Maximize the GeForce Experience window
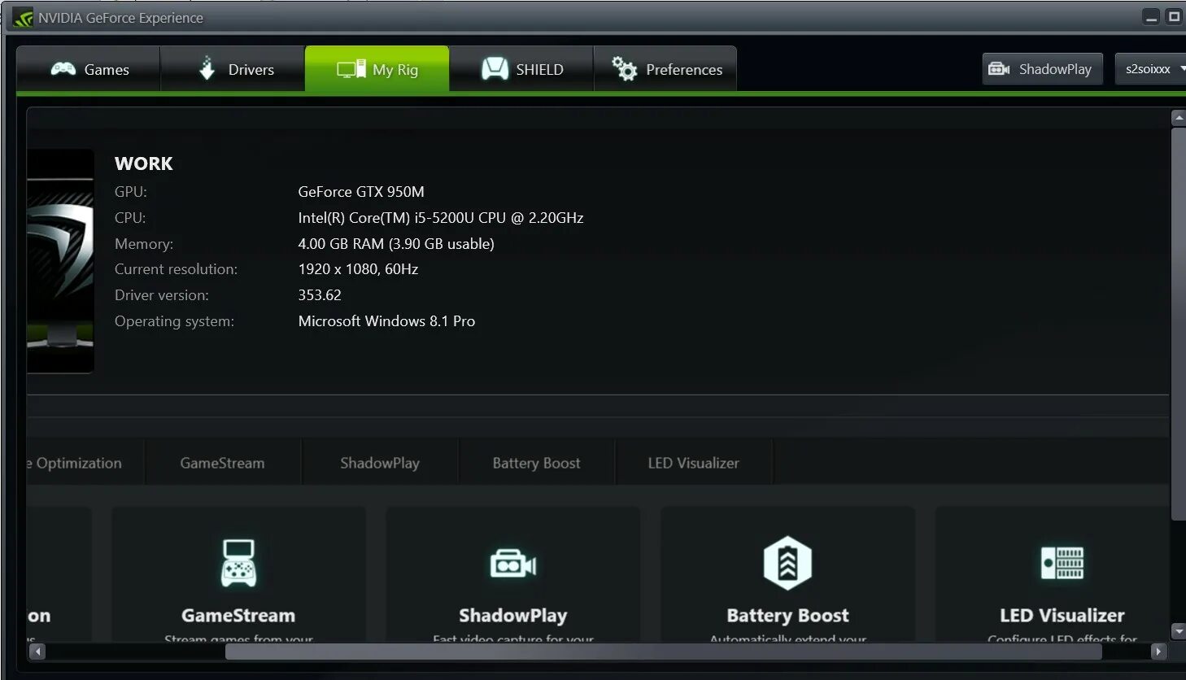1186x680 pixels. pos(1174,17)
